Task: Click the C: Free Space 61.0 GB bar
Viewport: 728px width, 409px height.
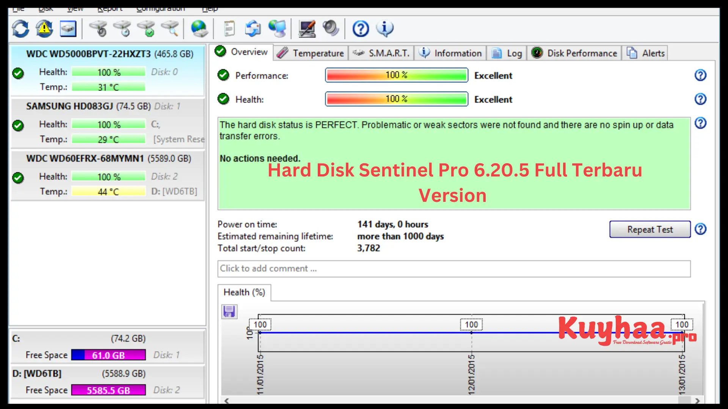Action: coord(108,355)
